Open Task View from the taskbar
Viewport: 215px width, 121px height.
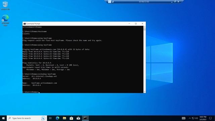coord(50,118)
